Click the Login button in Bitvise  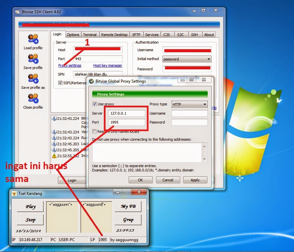(72, 180)
